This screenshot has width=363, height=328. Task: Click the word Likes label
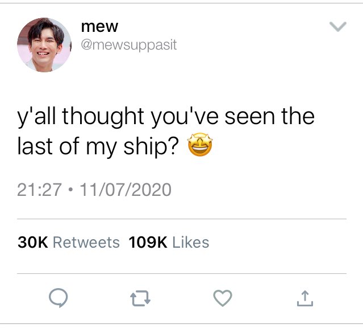tap(191, 243)
